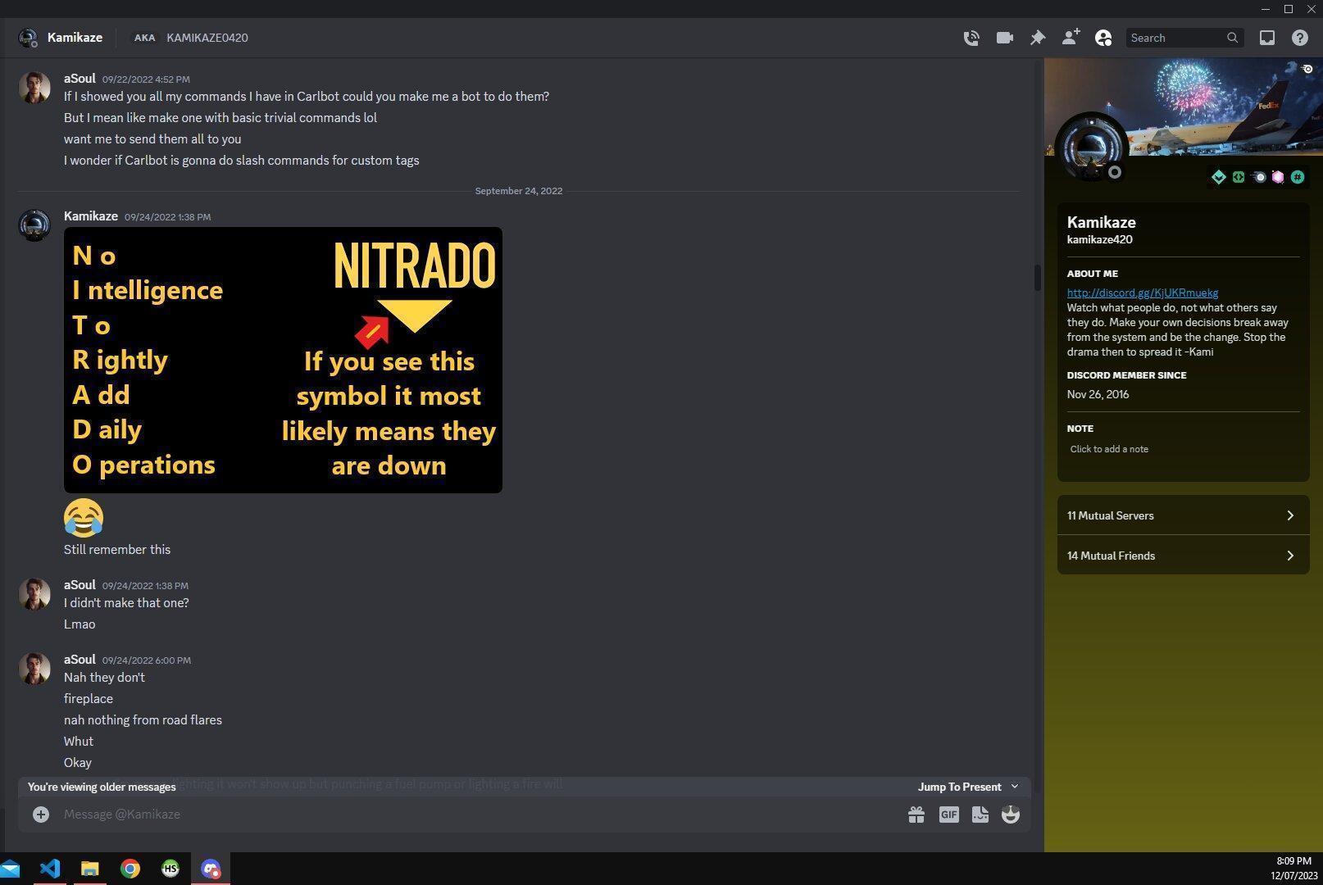This screenshot has height=885, width=1323.
Task: Click the timestamp 09/22/2022 4:52 PM
Action: [x=146, y=79]
